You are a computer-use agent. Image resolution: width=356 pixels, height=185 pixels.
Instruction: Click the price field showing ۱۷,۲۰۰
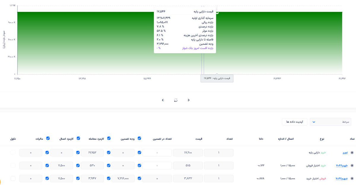188,153
